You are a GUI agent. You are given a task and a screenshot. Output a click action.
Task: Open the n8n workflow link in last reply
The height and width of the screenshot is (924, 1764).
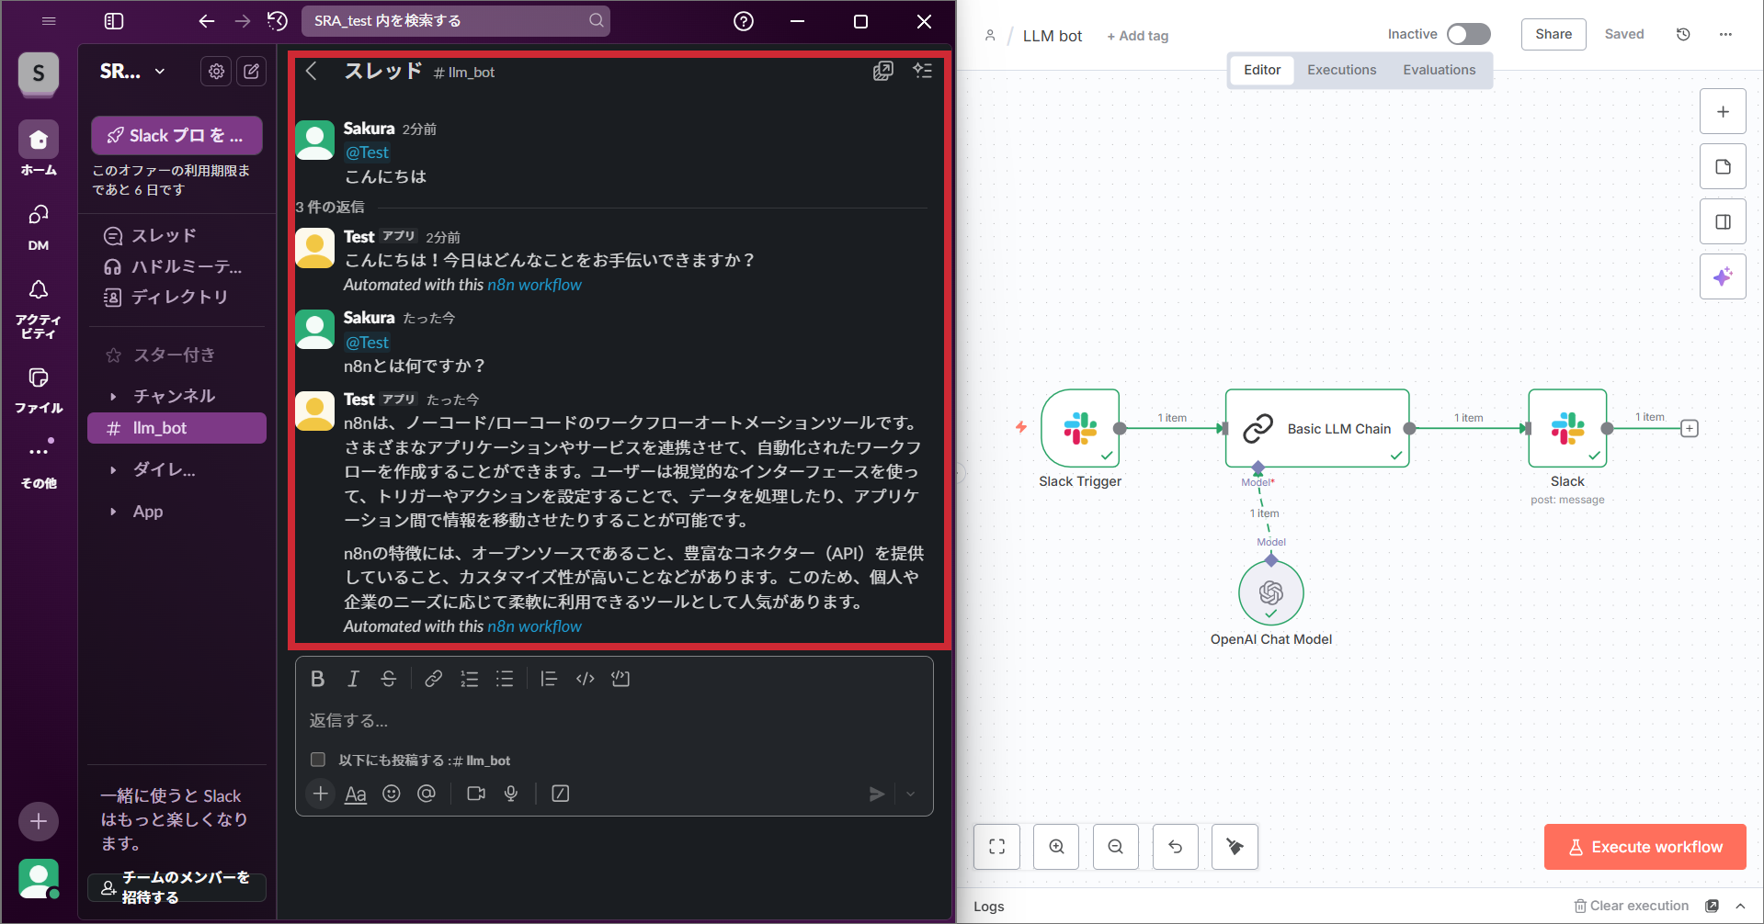(x=534, y=626)
